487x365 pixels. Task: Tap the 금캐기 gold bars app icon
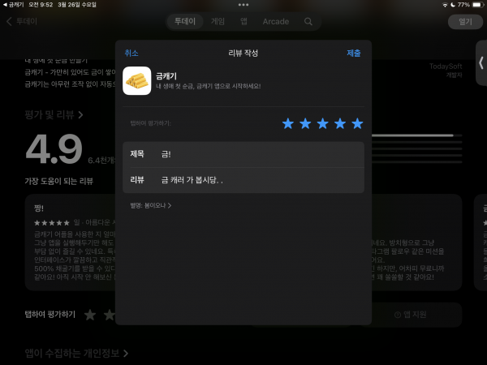click(x=137, y=80)
